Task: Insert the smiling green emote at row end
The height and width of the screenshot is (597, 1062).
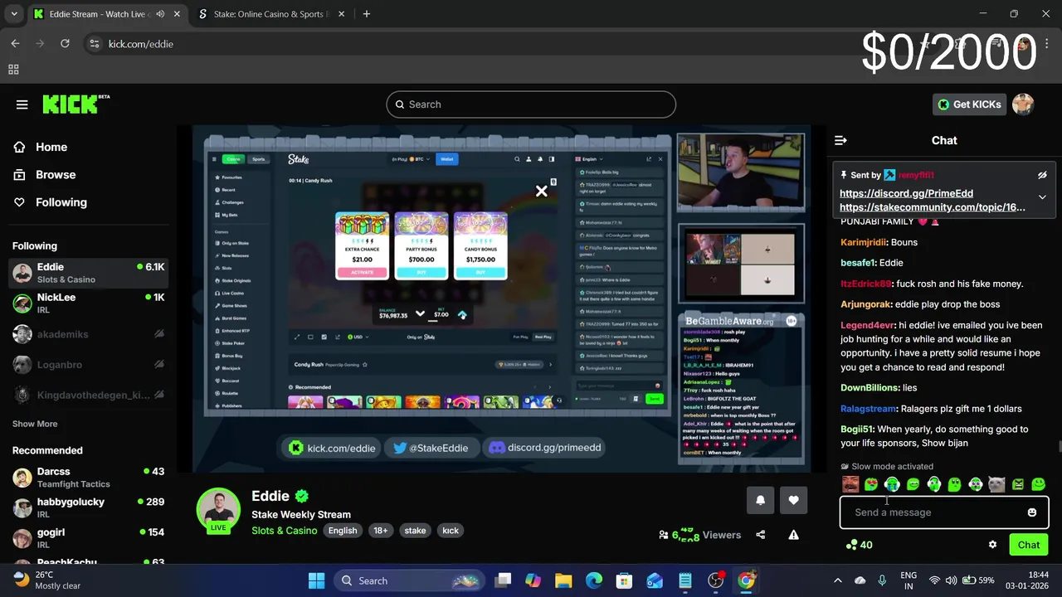Action: click(1038, 484)
